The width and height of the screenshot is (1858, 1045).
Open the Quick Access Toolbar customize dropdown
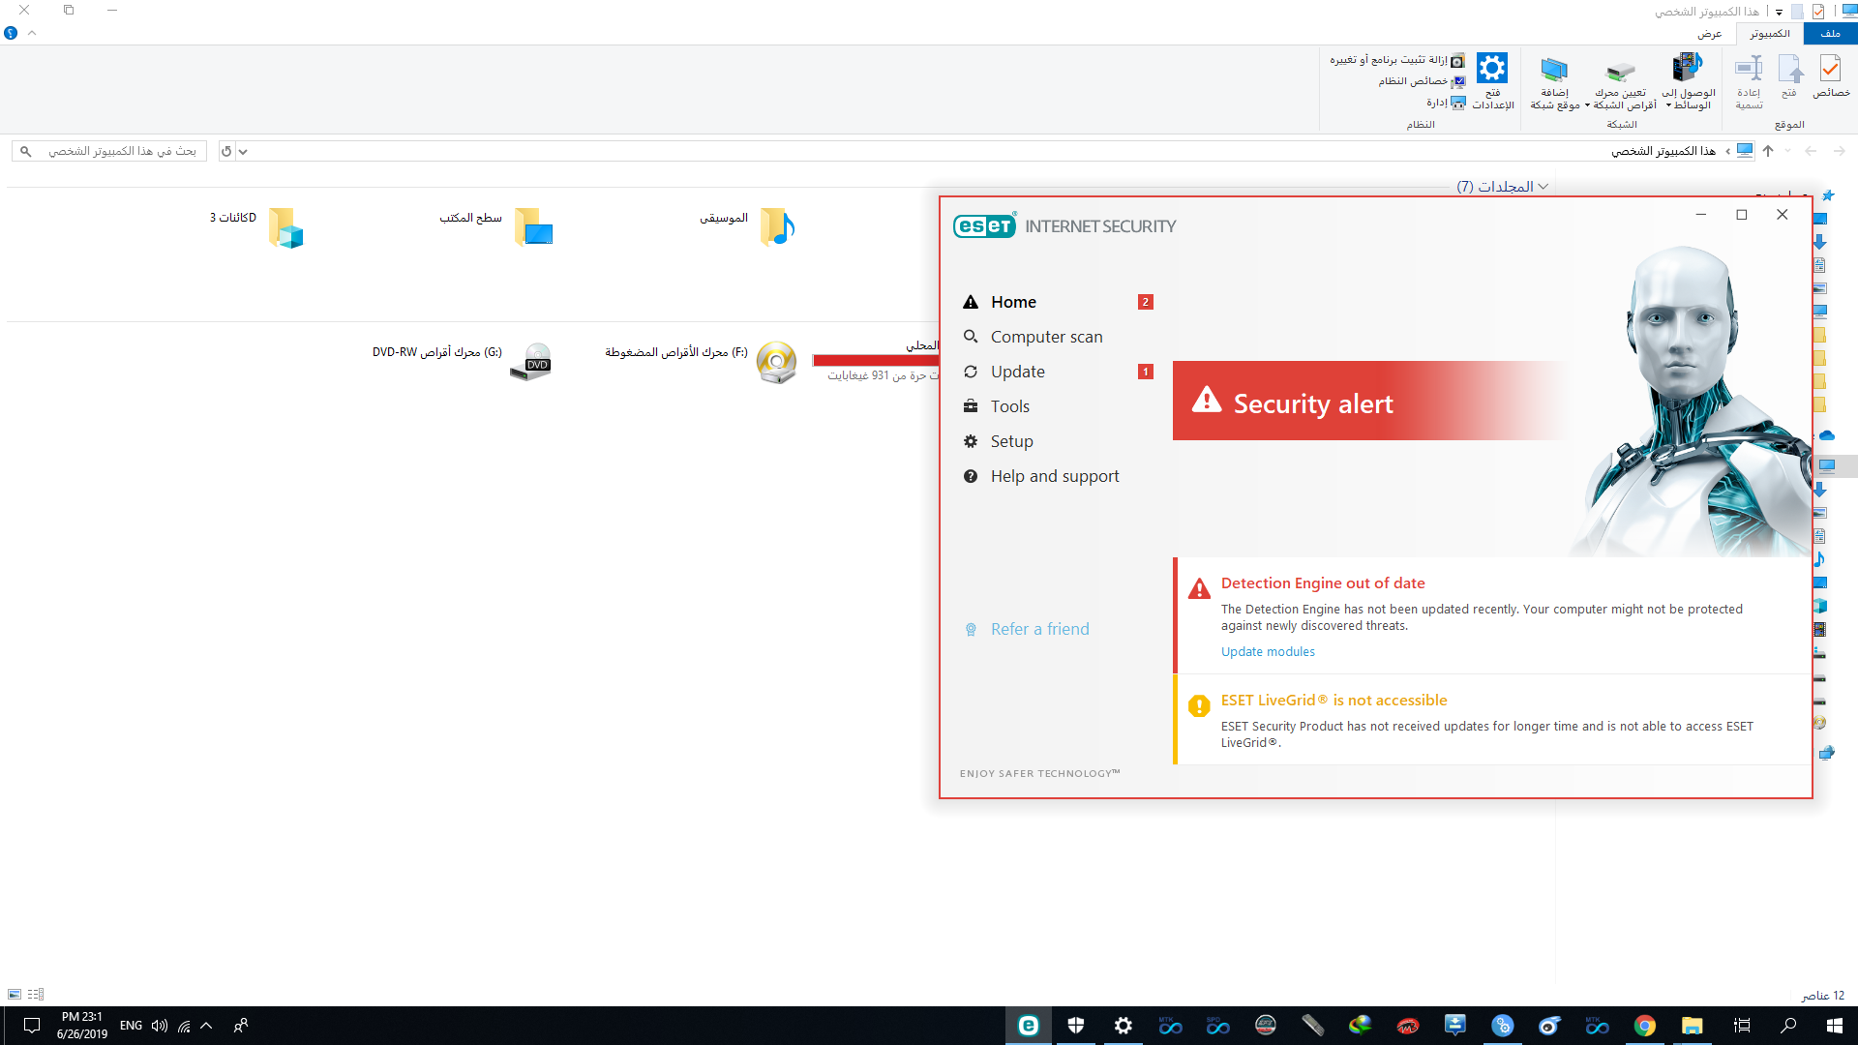coord(1779,12)
